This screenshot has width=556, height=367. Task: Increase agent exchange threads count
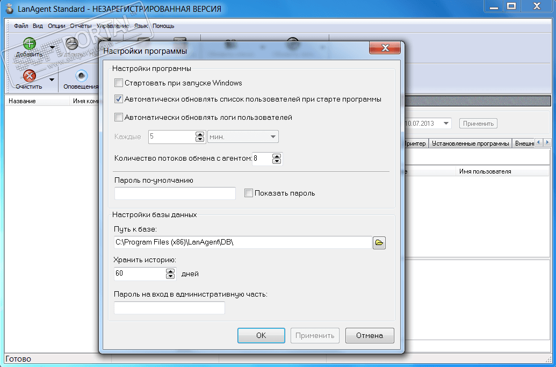277,156
